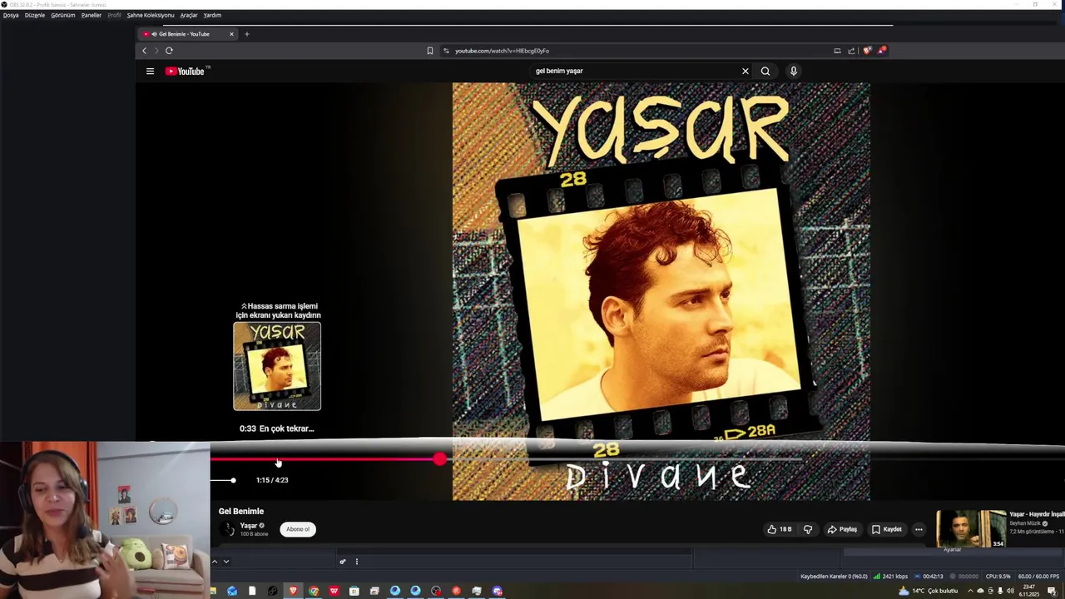The width and height of the screenshot is (1065, 599).
Task: Start voice search with the microphone icon
Action: pos(793,71)
